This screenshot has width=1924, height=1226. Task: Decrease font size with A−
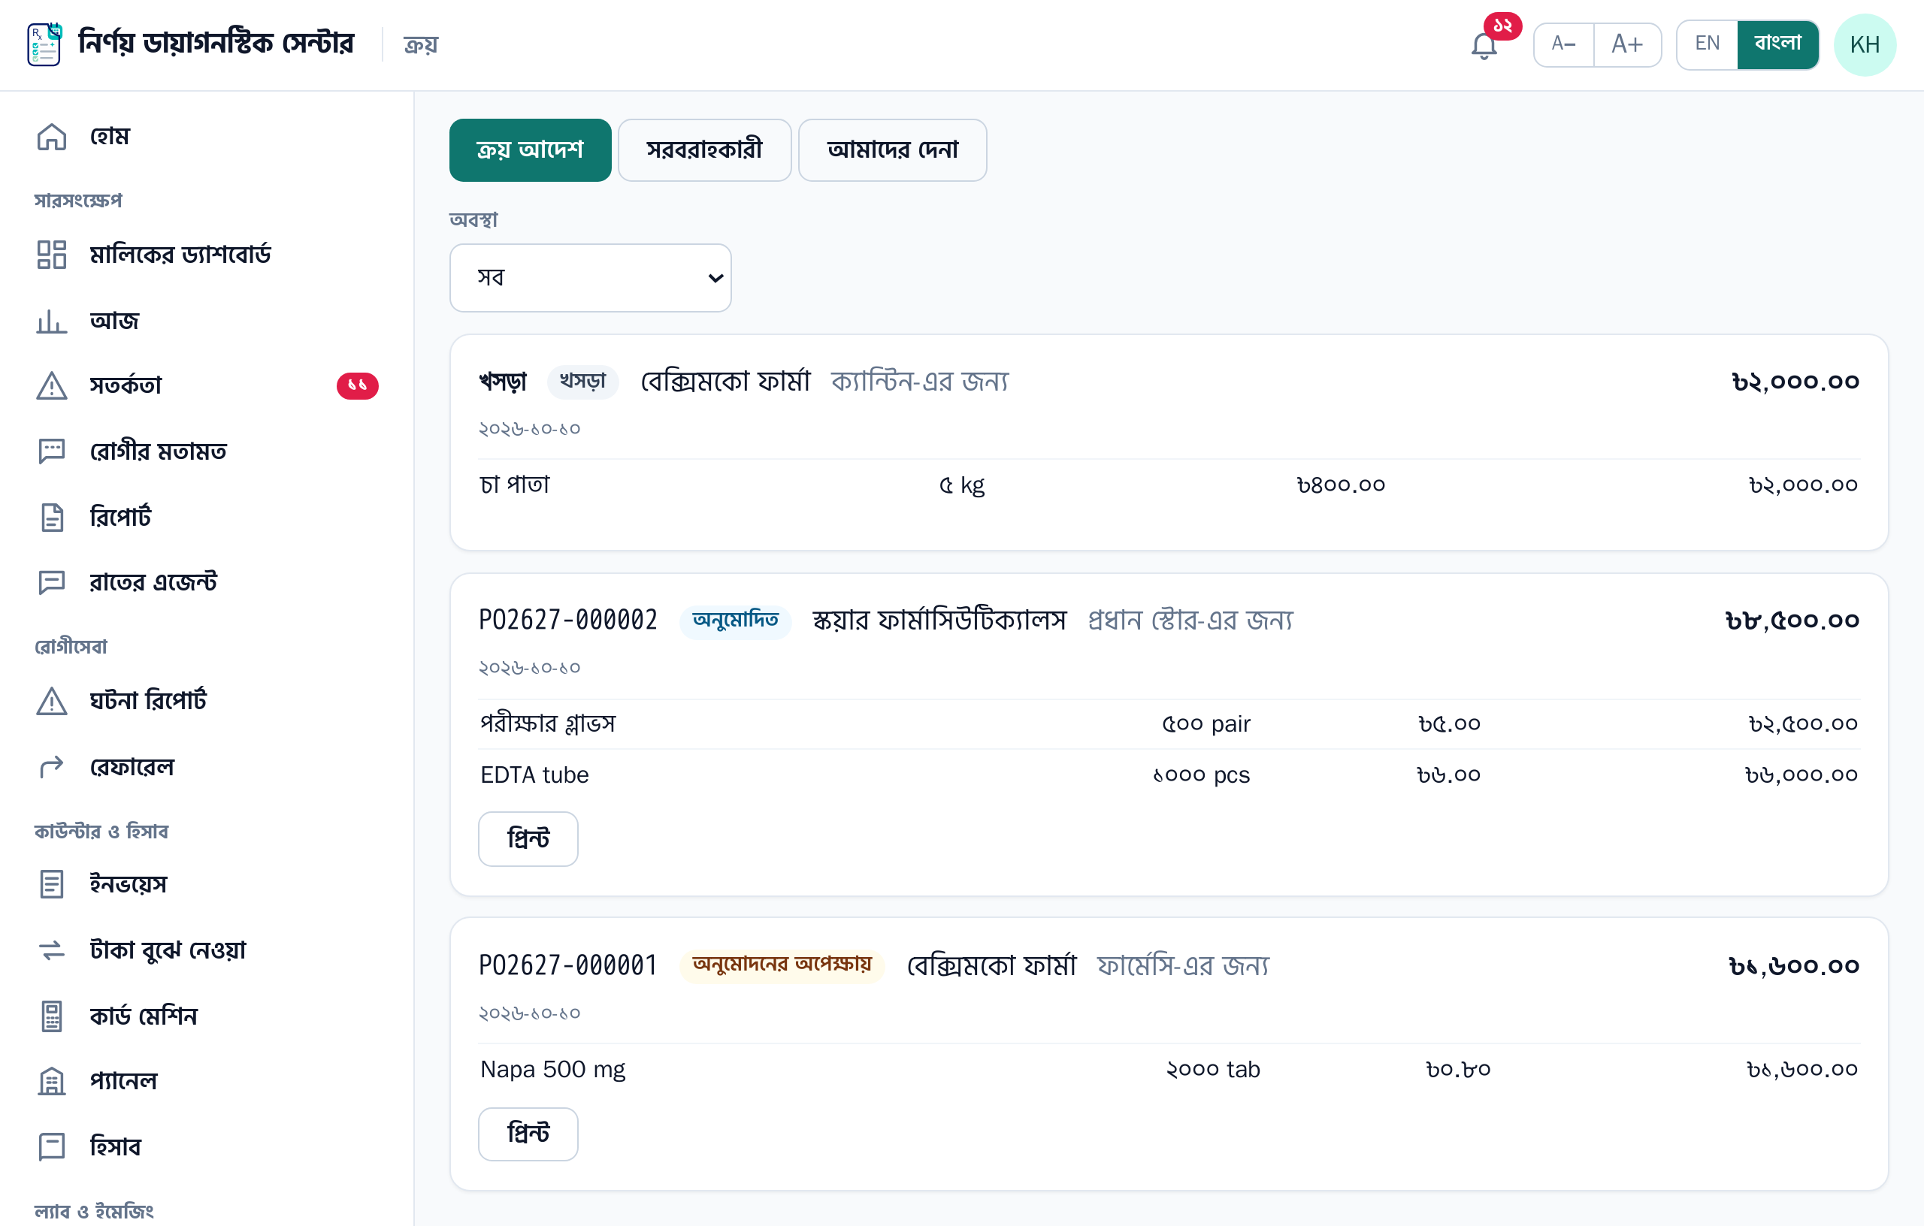coord(1564,45)
